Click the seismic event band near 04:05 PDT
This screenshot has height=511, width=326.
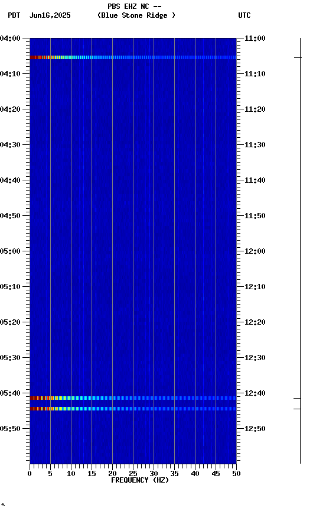[133, 57]
